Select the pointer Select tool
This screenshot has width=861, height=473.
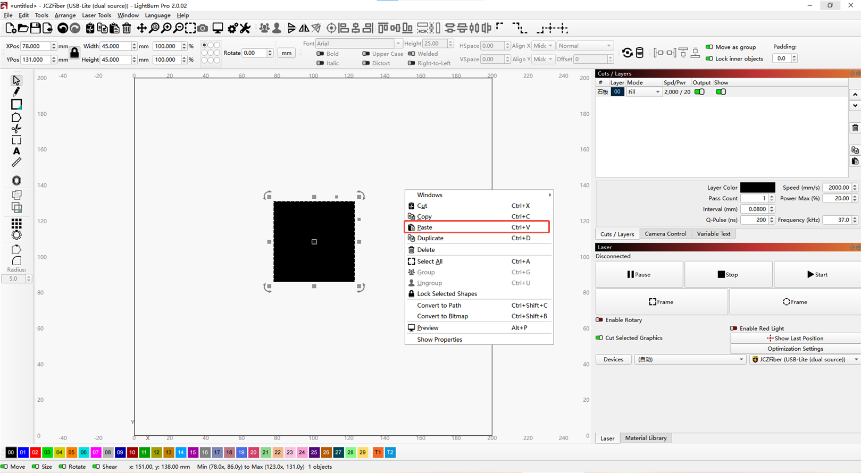16,80
